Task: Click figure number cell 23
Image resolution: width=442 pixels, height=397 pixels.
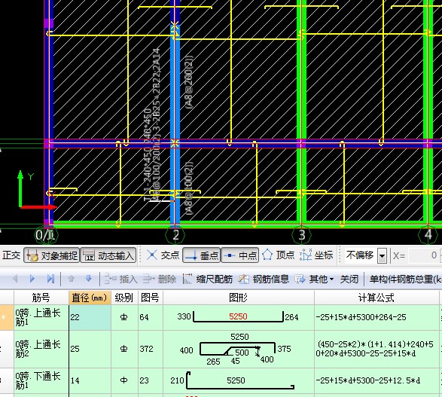Action: coord(151,380)
